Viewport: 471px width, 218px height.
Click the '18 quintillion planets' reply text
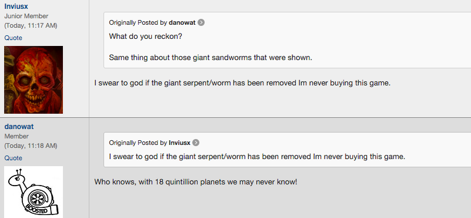(x=195, y=182)
